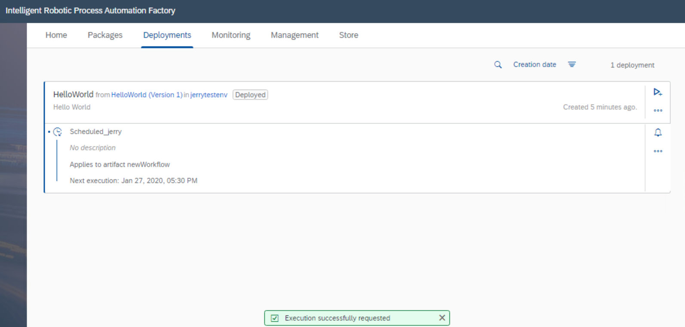Click the Applies to artifact newWorkflow text
685x327 pixels.
pyautogui.click(x=120, y=164)
